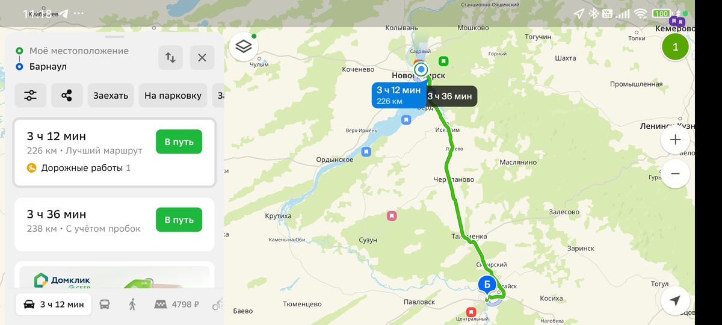Select the 238 км alternative route card
This screenshot has width=722, height=325.
(114, 224)
